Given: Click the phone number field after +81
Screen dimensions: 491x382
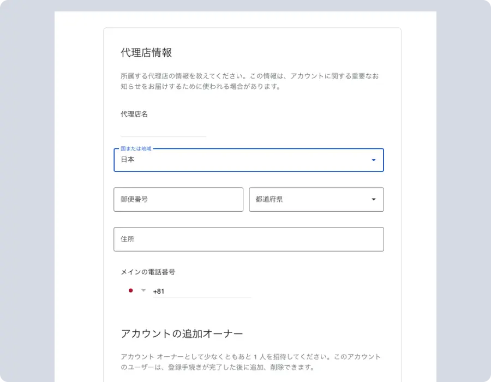Looking at the screenshot, I should tap(207, 291).
